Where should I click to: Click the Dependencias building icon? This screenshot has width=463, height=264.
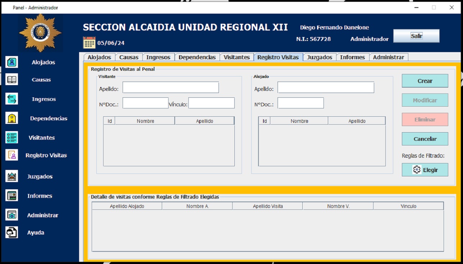[12, 118]
